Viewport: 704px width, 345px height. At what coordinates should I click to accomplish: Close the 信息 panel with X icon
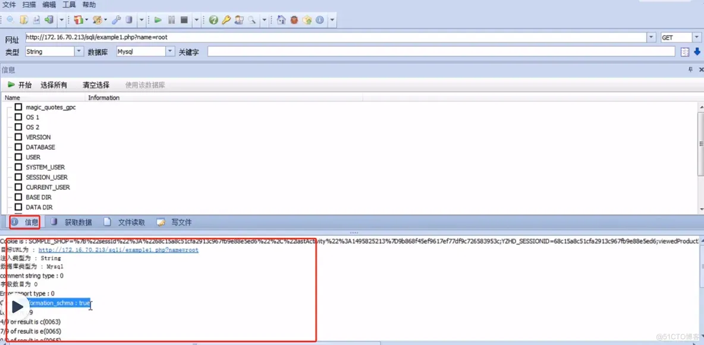(701, 70)
